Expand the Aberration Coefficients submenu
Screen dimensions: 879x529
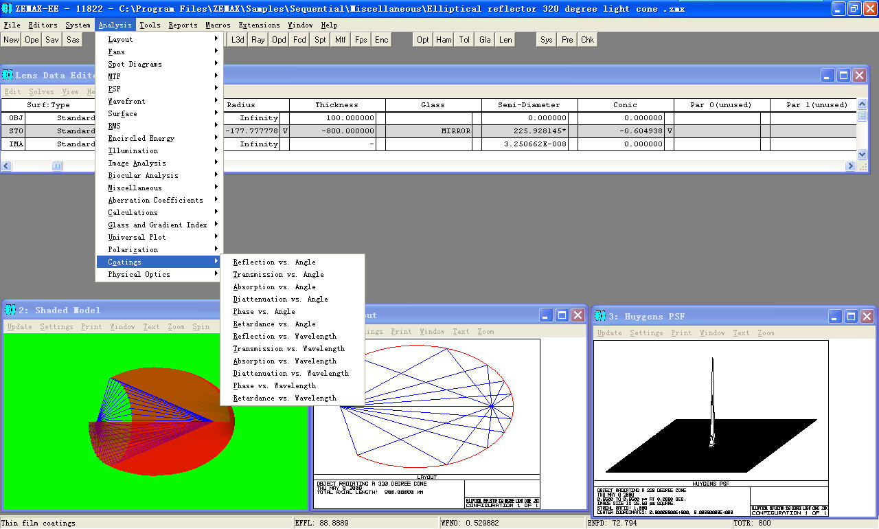pos(159,200)
